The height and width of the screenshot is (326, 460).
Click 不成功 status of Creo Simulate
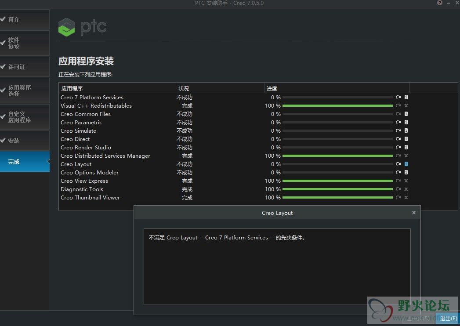184,130
